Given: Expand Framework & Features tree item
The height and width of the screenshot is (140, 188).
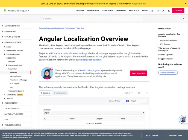Looking at the screenshot, I should [4, 51].
